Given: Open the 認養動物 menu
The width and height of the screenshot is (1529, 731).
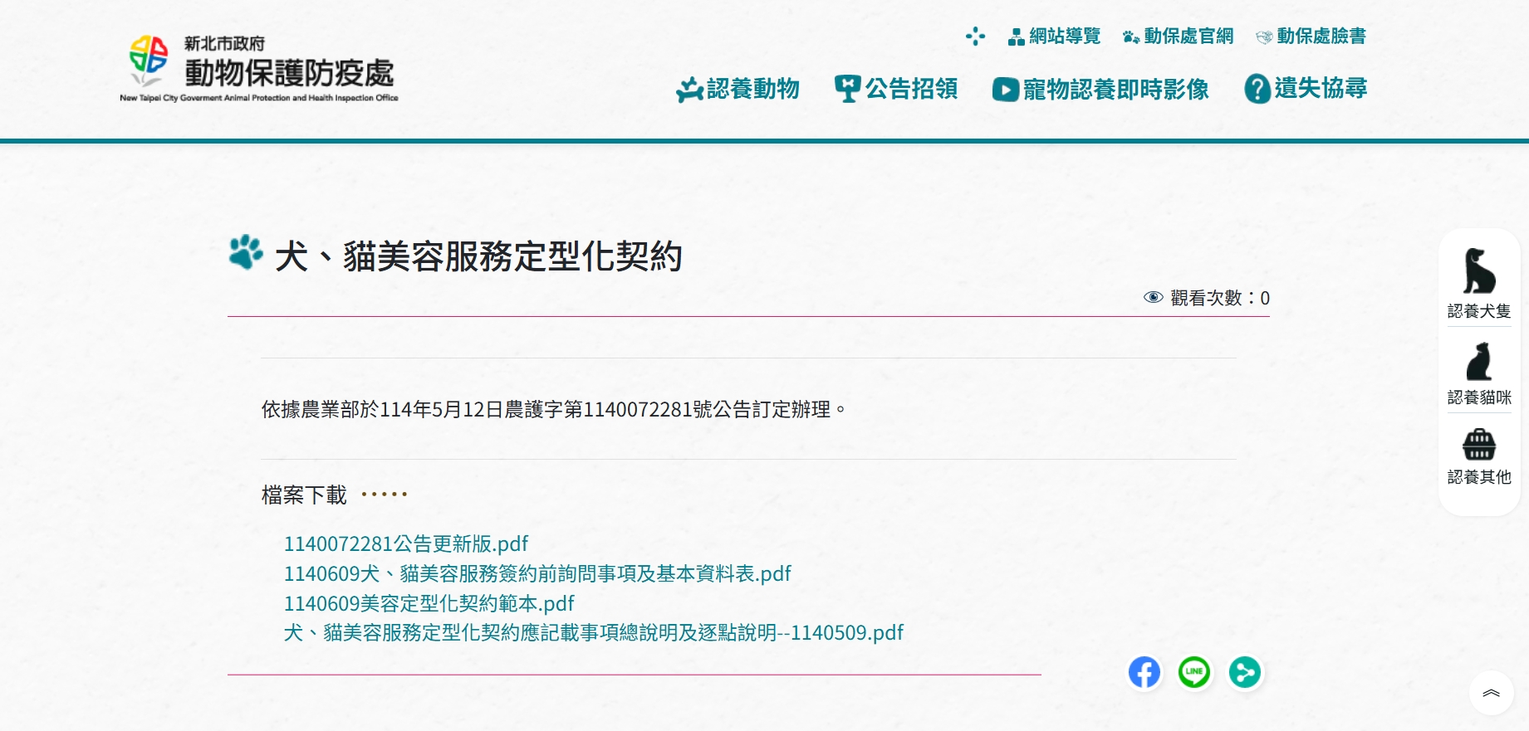Looking at the screenshot, I should [738, 89].
